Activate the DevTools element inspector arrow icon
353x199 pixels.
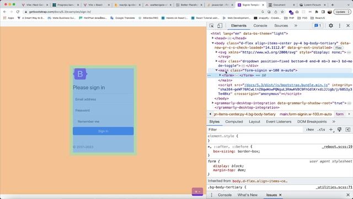(x=211, y=26)
